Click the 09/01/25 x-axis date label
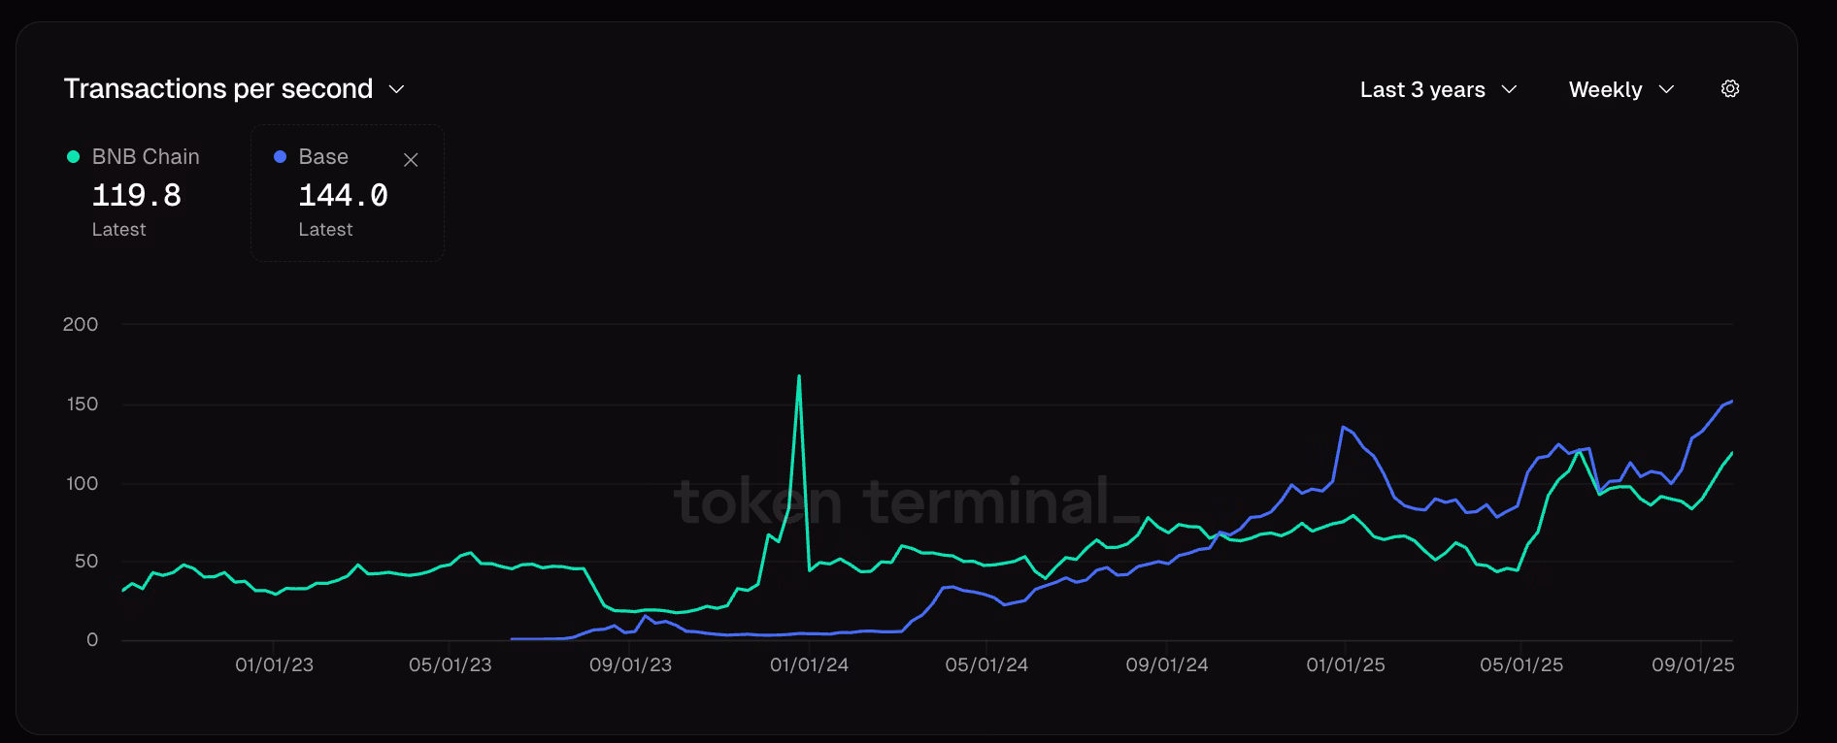 pos(1692,665)
